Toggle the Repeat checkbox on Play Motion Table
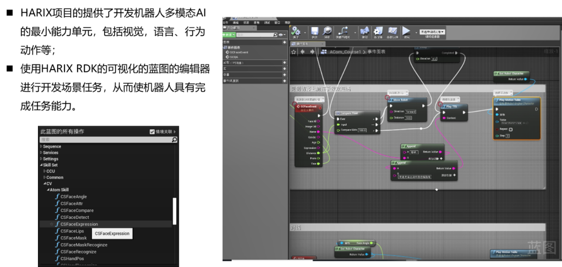This screenshot has height=267, width=562. coord(510,129)
